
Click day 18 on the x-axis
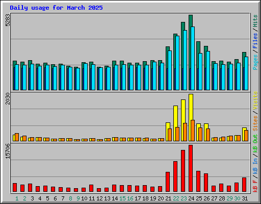pyautogui.click(x=145, y=198)
